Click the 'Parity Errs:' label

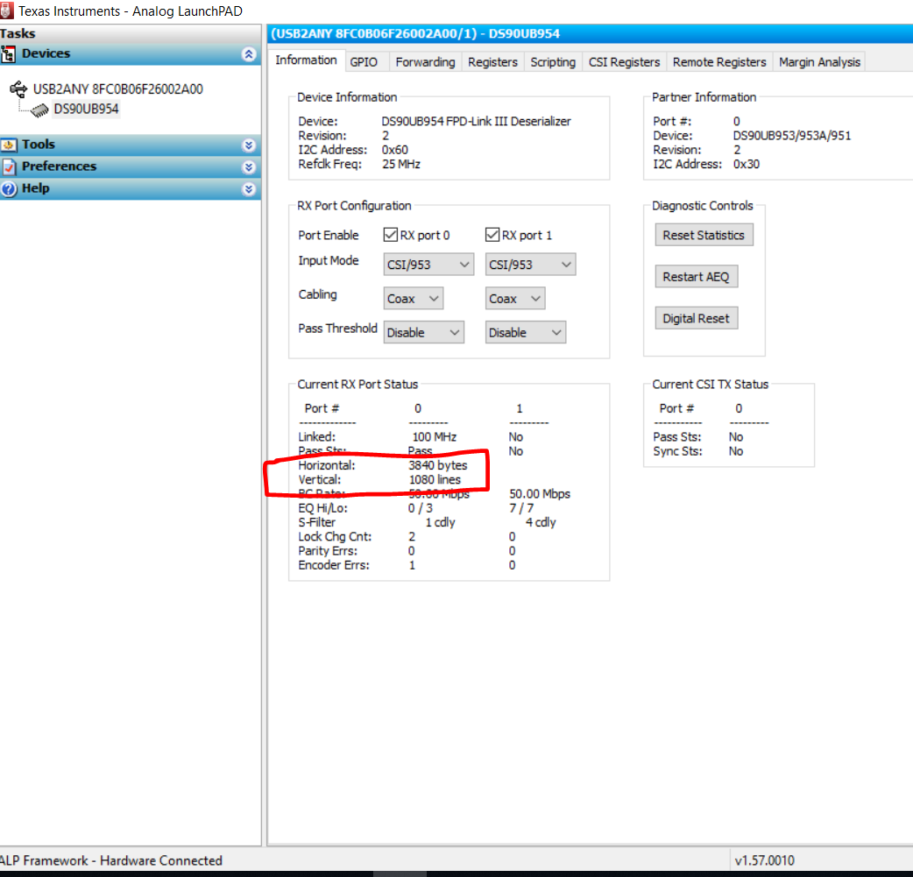(x=328, y=551)
